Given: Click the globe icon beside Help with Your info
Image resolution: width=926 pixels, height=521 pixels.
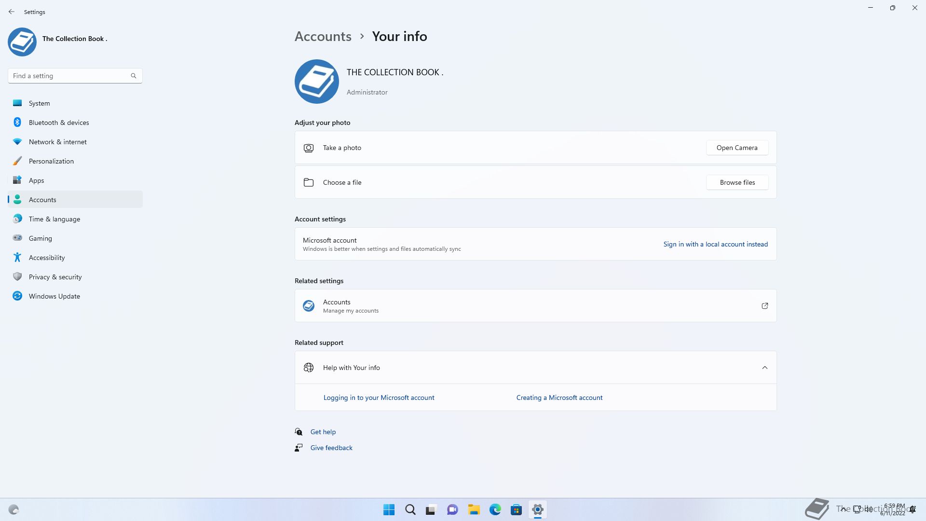Looking at the screenshot, I should [x=309, y=368].
